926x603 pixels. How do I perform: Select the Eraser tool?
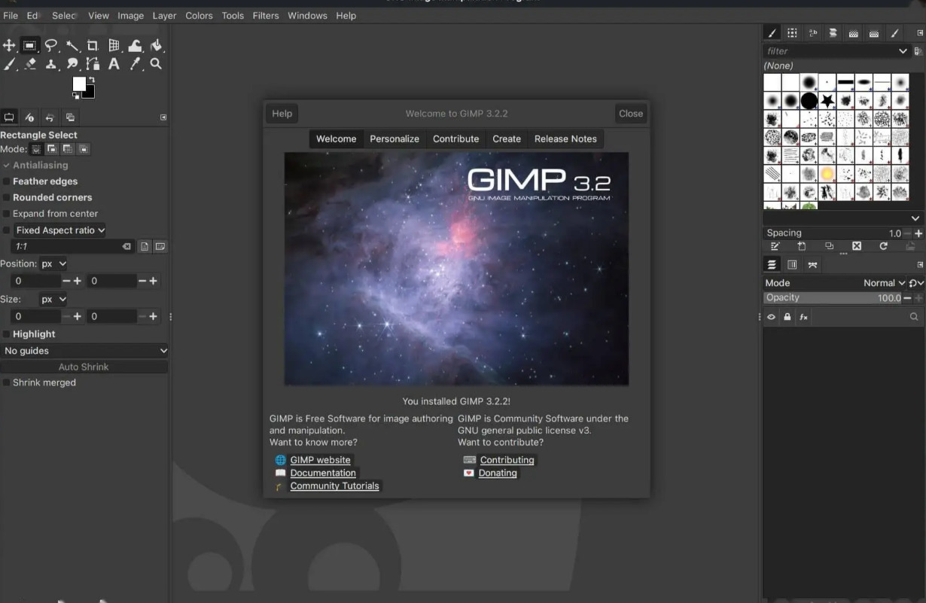[30, 64]
